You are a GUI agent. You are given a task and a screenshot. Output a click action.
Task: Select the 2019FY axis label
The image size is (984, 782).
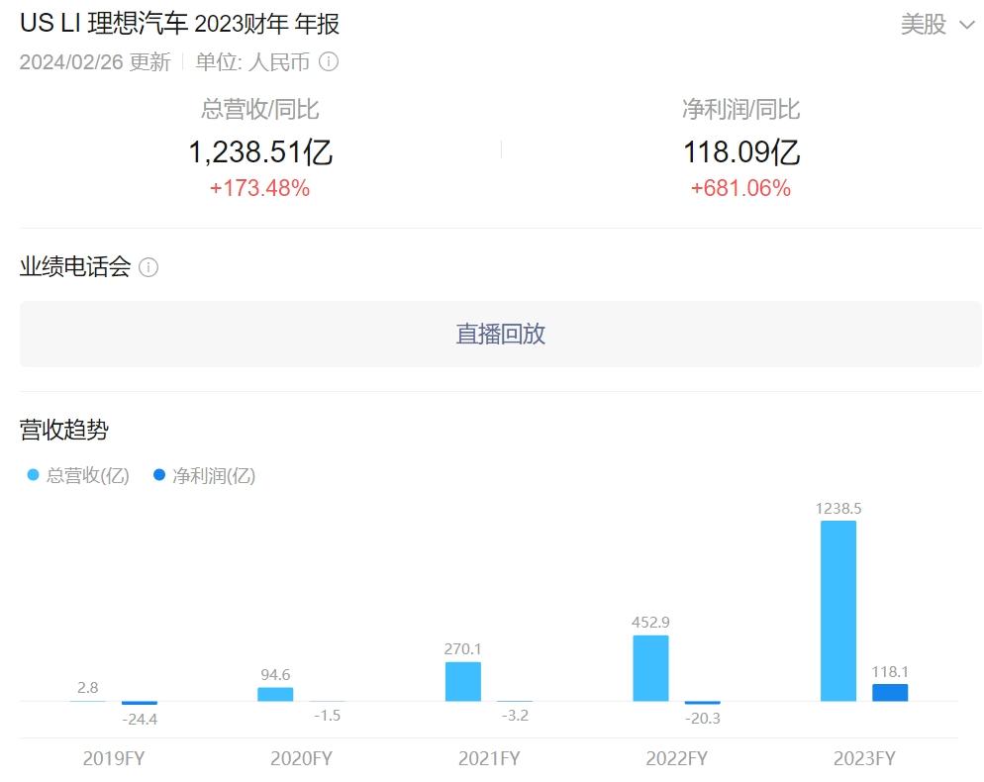point(113,759)
